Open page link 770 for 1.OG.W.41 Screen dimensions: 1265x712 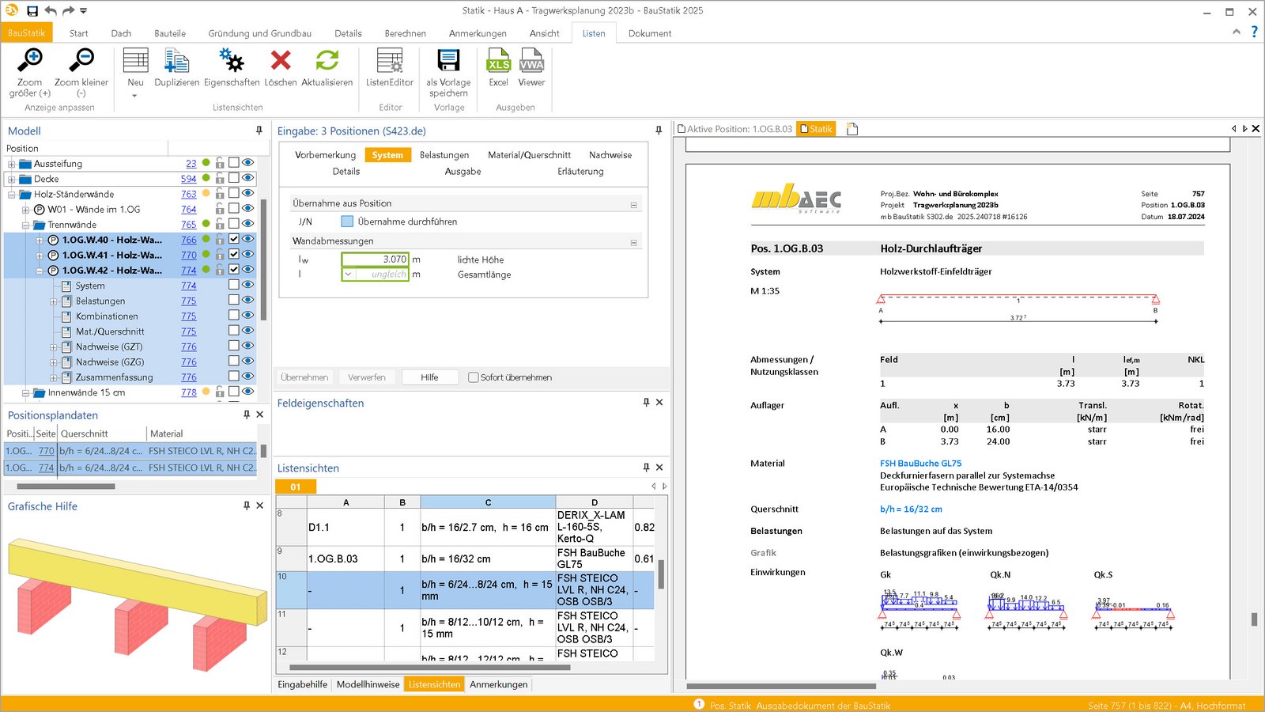click(189, 255)
